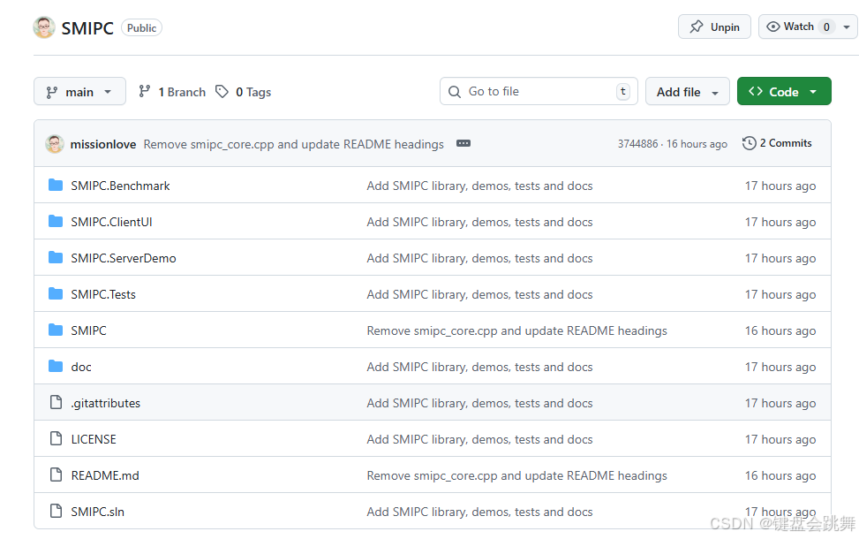The image size is (859, 539).
Task: Click the missionlove commit author avatar
Action: 54,144
